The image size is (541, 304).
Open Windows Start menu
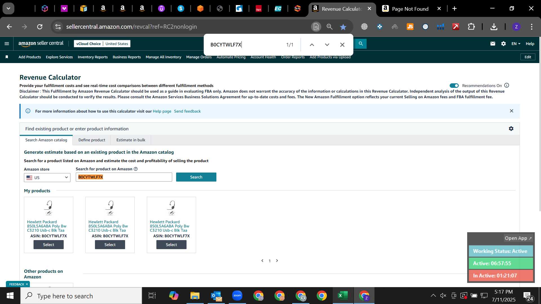coord(10,296)
